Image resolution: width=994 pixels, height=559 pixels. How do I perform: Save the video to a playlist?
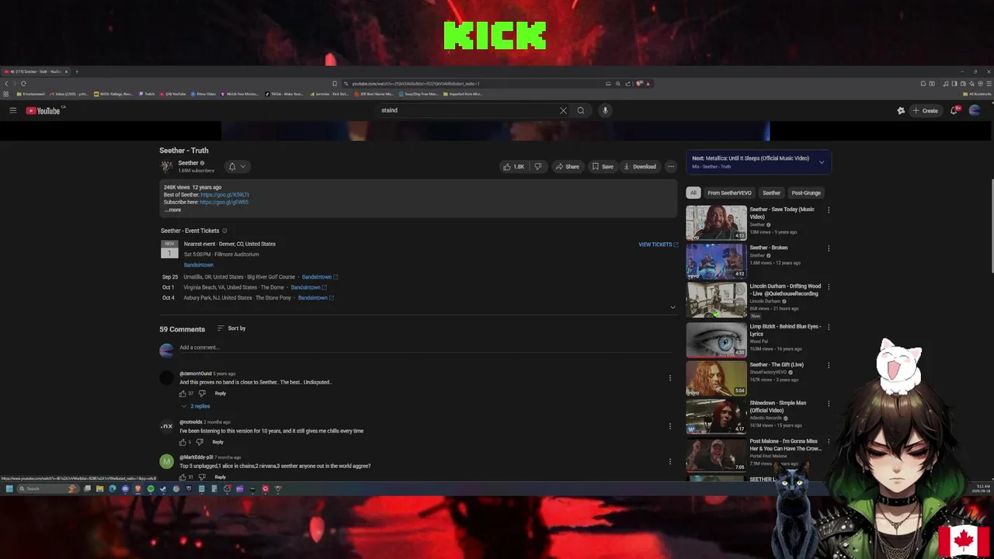603,166
